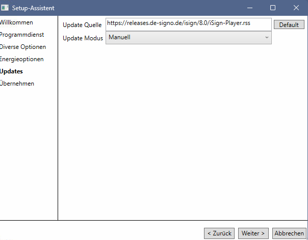Click the Setup-Assistent app icon in title bar
Image resolution: width=308 pixels, height=240 pixels.
click(5, 8)
